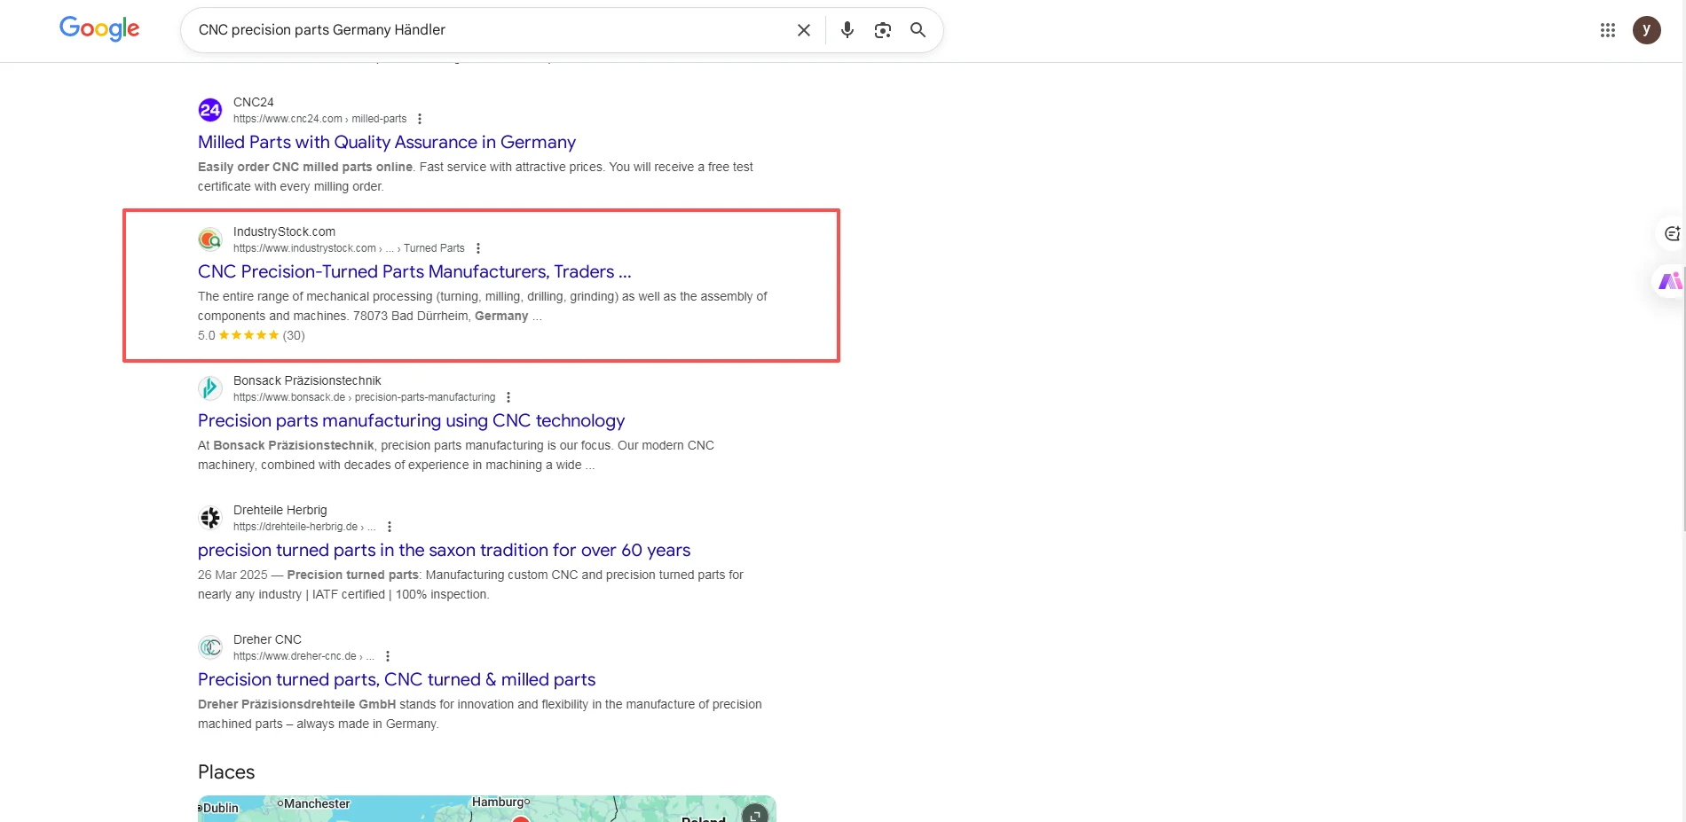Viewport: 1686px width, 822px height.
Task: Click the IndustryStock.com favicon
Action: tap(210, 239)
